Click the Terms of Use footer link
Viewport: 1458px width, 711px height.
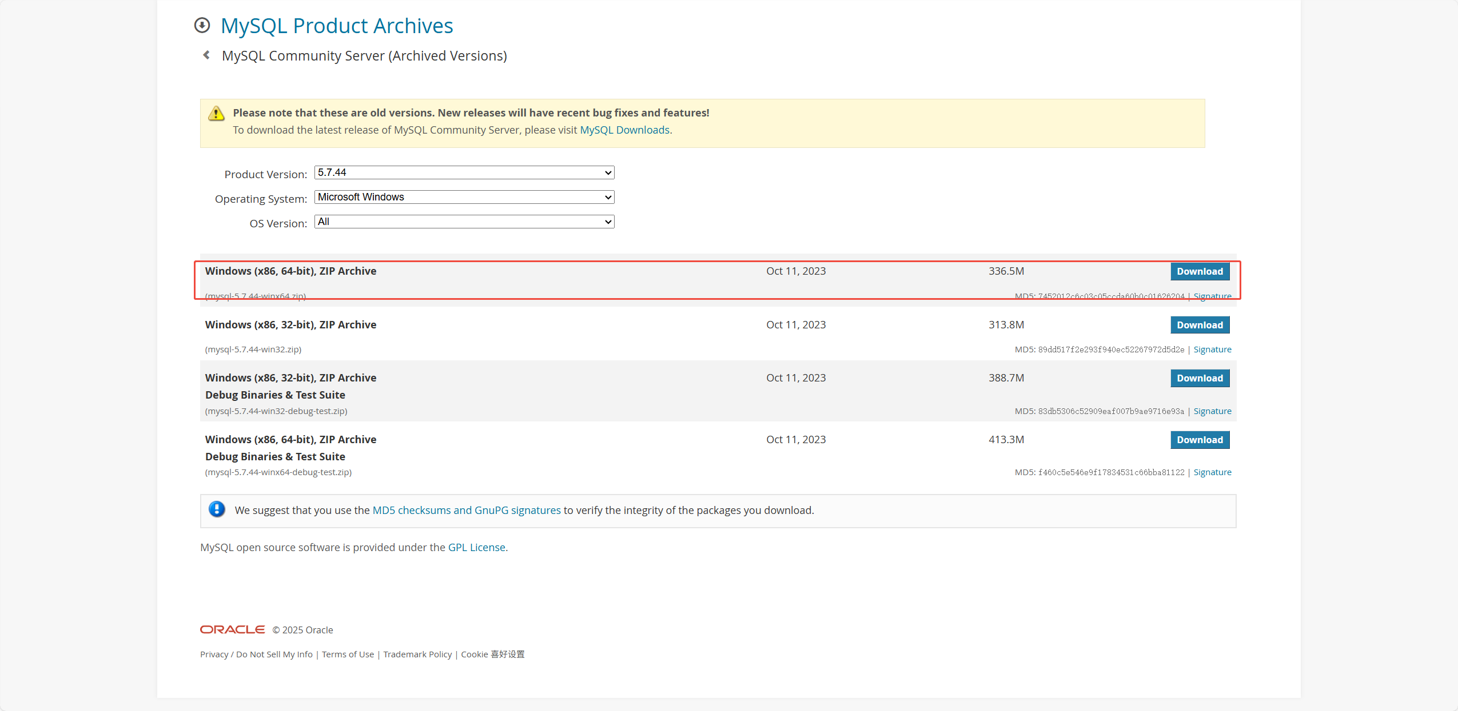(x=348, y=654)
